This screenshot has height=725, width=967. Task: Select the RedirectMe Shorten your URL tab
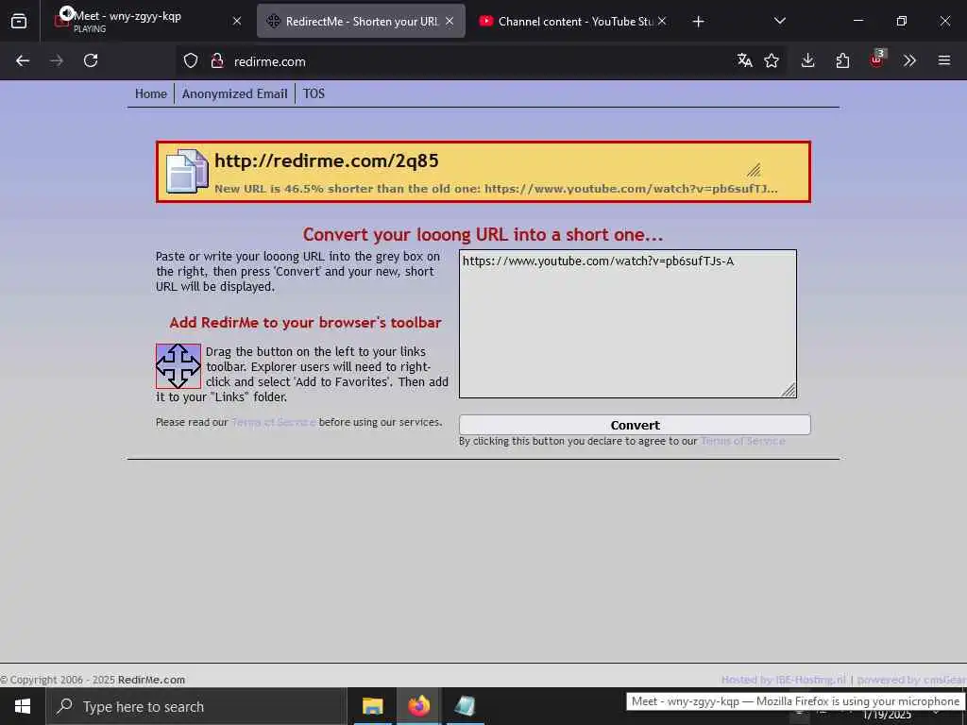[x=361, y=21]
